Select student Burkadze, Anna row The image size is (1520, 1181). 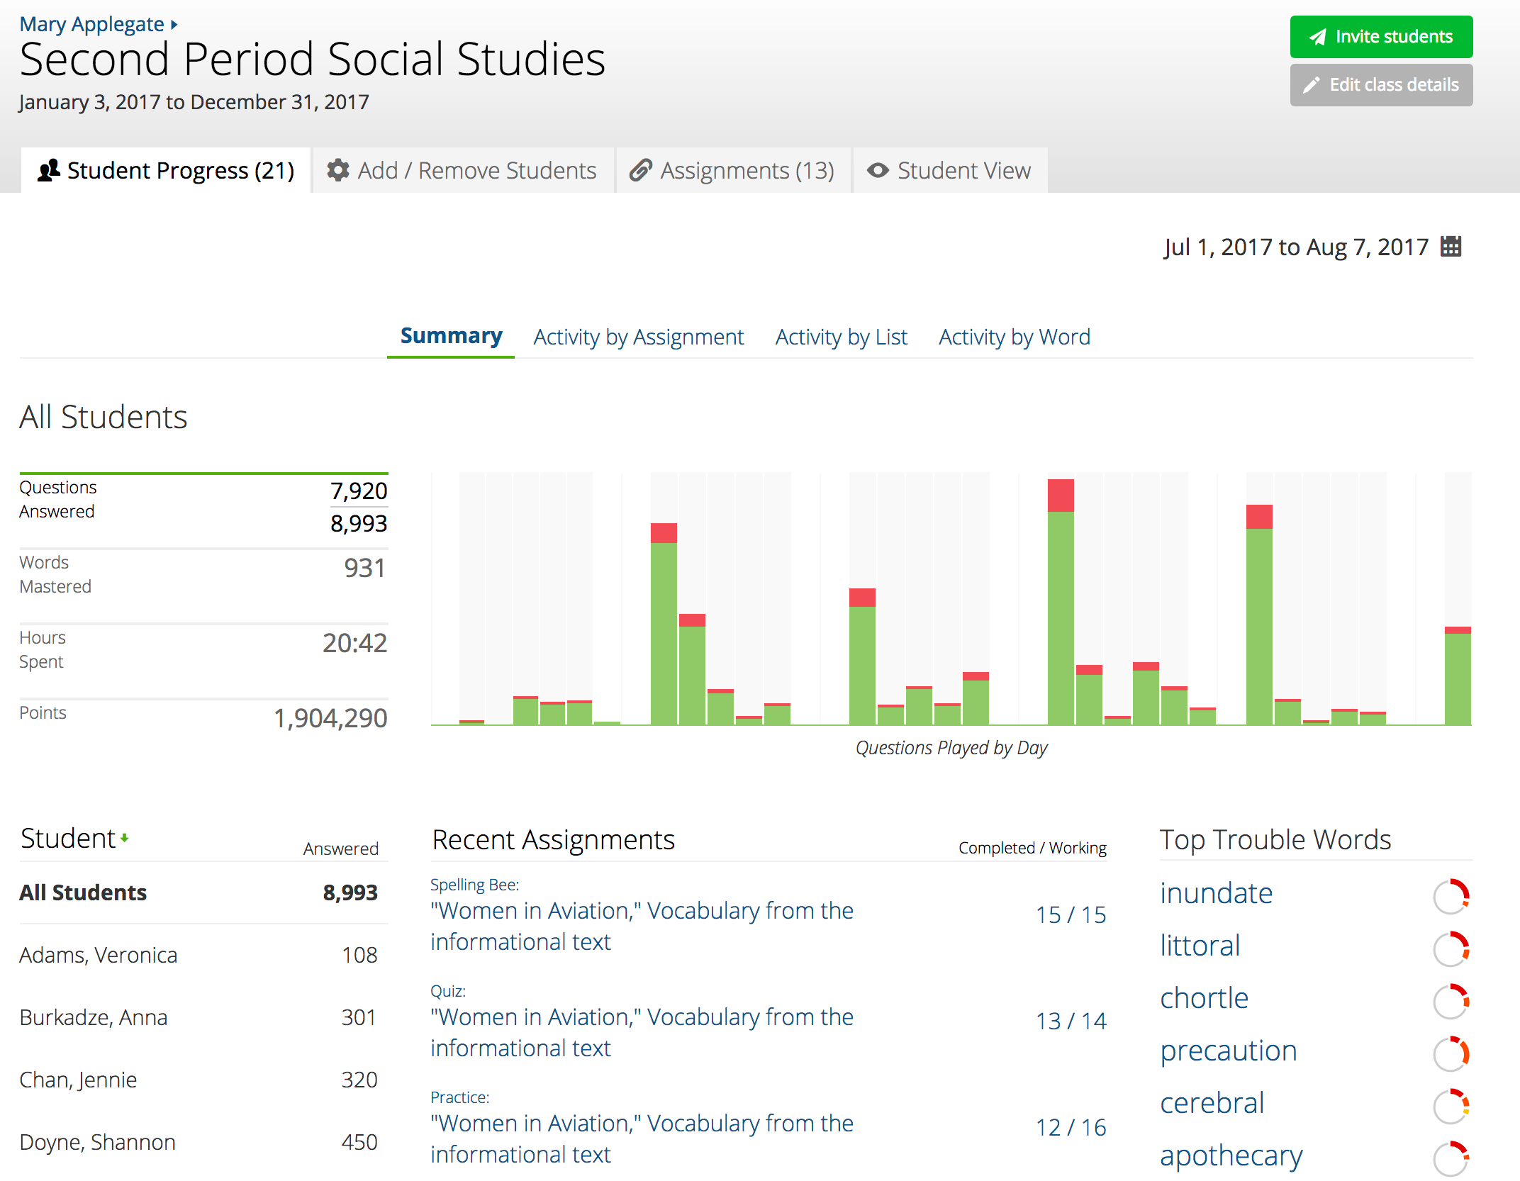point(94,1017)
